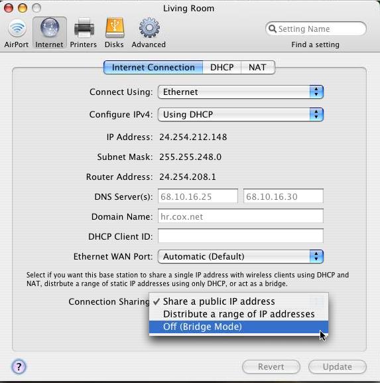Open the Ethernet WAN Port dropdown
This screenshot has height=383, width=380.
pyautogui.click(x=240, y=256)
